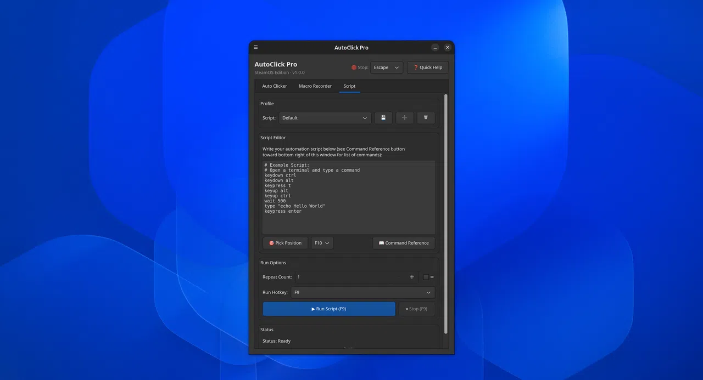Screen dimensions: 703x380
Task: Click the 'SteamOS Edition · v1.0.0' subtitle
Action: 280,72
